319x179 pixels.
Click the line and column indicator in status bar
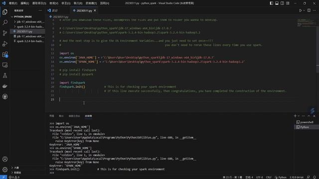click(x=232, y=177)
